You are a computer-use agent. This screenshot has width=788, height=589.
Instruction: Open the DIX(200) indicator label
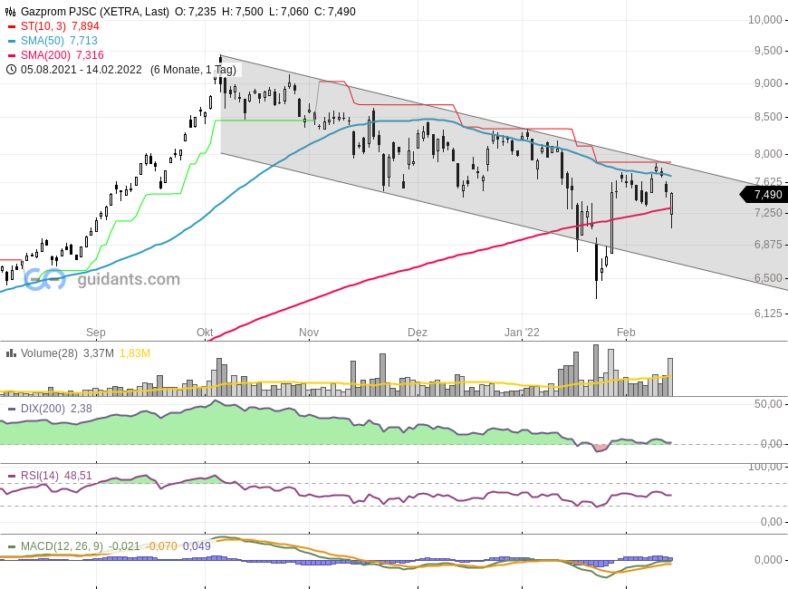pos(43,409)
